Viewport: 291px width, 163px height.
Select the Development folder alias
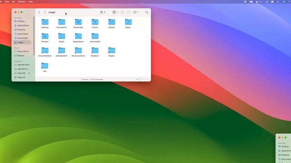tap(62, 52)
